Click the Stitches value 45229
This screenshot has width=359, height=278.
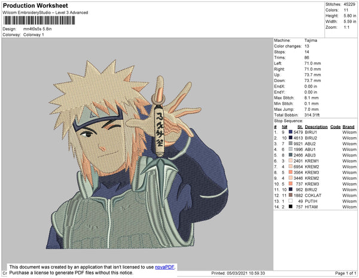(x=349, y=4)
